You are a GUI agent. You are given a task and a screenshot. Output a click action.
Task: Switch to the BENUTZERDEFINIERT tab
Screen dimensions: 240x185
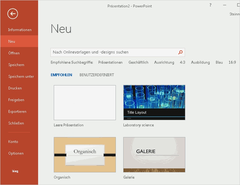pyautogui.click(x=97, y=75)
